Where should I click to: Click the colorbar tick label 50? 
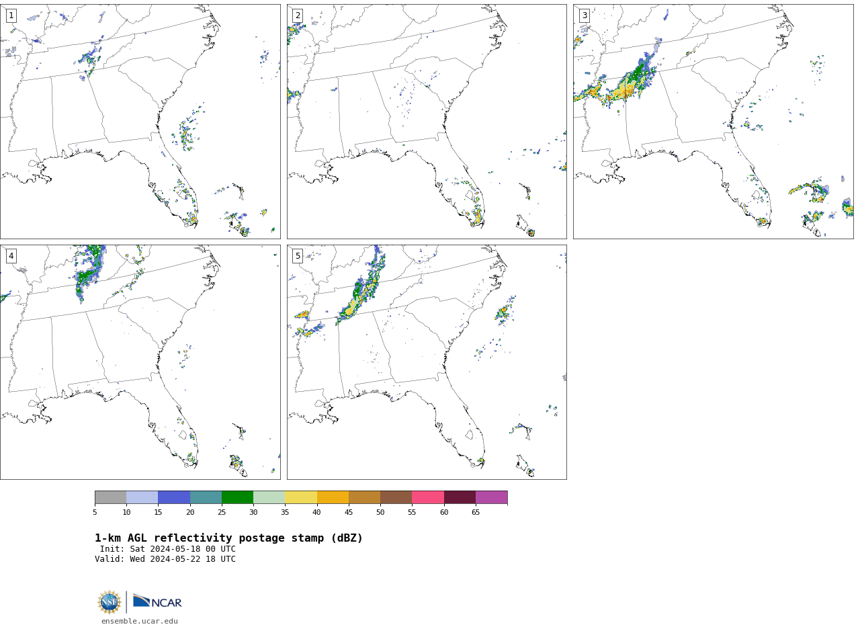[380, 513]
